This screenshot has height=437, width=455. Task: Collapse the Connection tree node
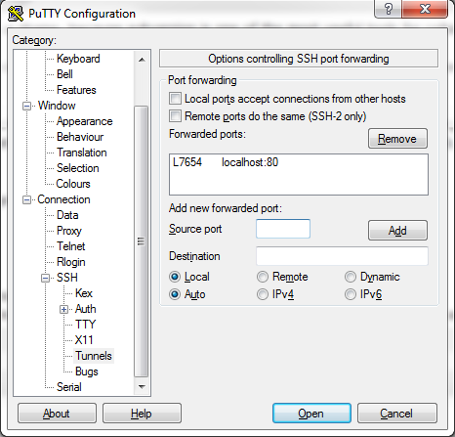coord(26,199)
